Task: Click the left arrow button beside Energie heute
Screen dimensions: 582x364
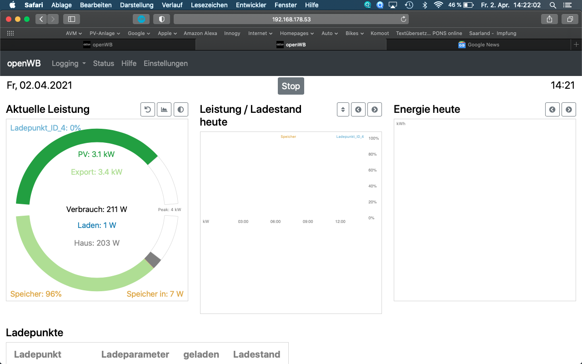Action: pos(552,110)
